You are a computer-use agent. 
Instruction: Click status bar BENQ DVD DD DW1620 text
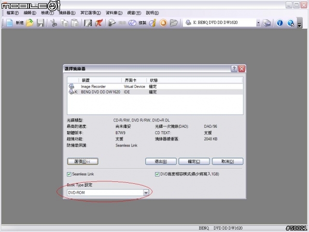221,228
